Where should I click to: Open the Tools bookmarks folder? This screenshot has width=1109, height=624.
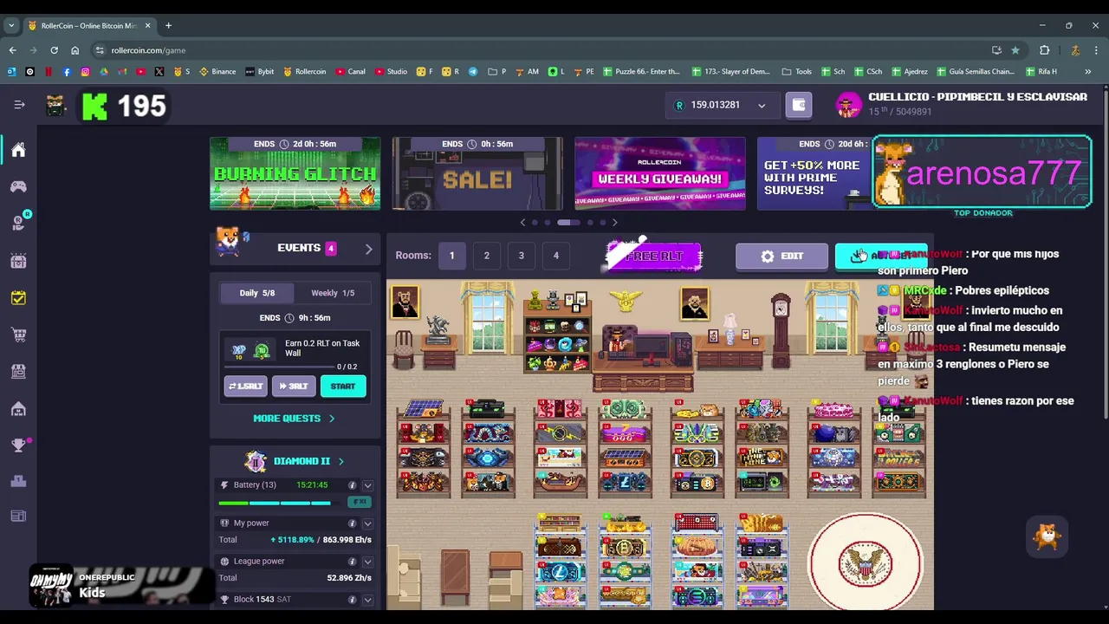click(796, 71)
